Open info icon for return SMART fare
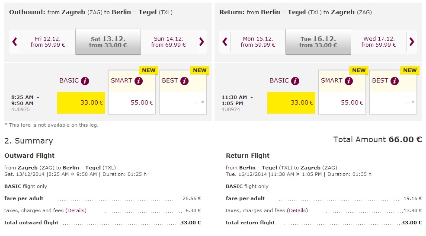The image size is (426, 236). coord(349,81)
